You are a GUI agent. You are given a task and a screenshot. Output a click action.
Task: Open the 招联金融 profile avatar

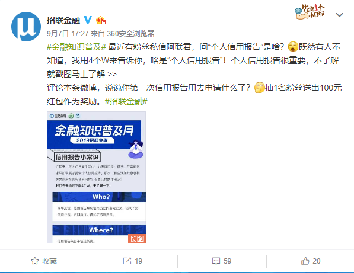click(26, 27)
